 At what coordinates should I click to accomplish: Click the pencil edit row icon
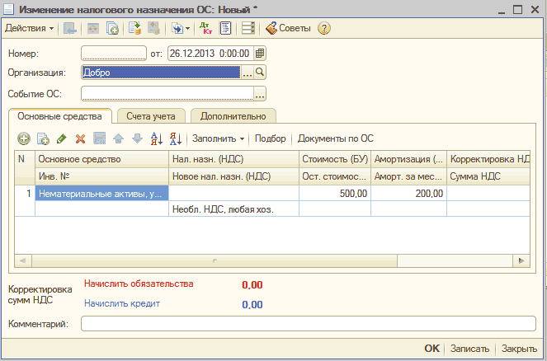click(61, 139)
